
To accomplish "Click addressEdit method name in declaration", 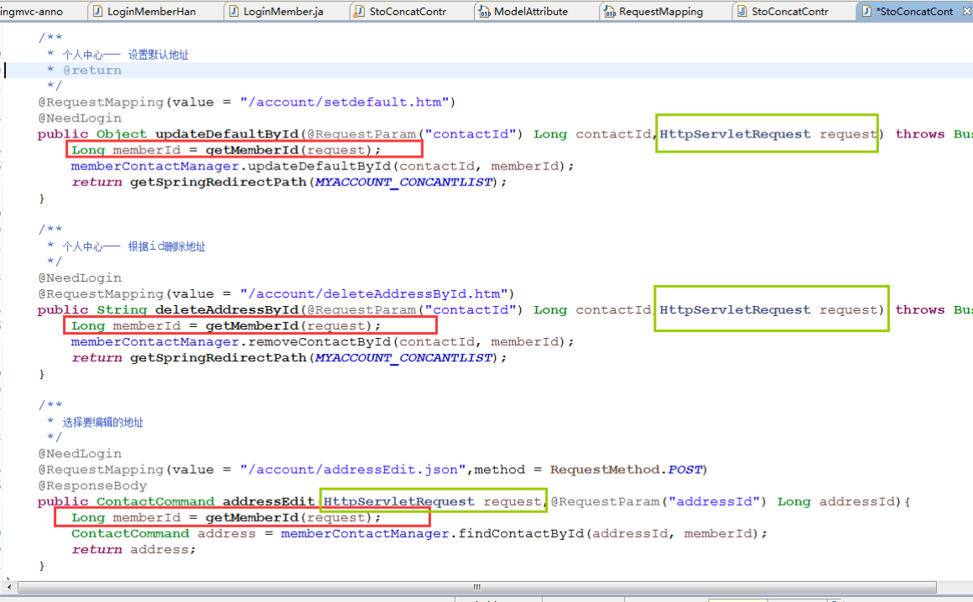I will (268, 501).
